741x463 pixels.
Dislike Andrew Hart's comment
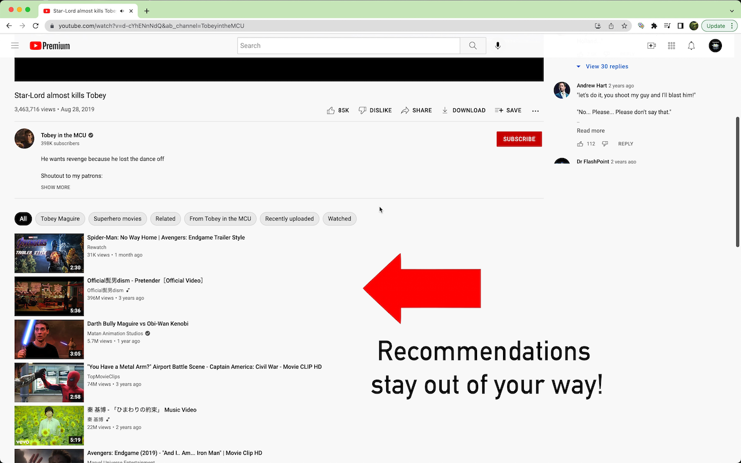pyautogui.click(x=605, y=144)
